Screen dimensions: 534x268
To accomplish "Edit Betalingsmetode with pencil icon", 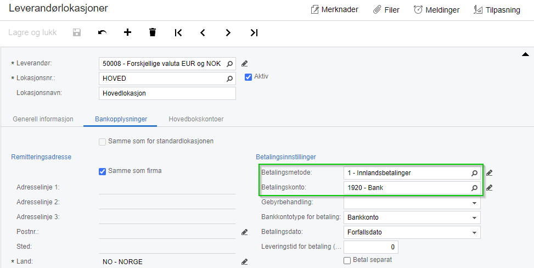I will pos(490,173).
